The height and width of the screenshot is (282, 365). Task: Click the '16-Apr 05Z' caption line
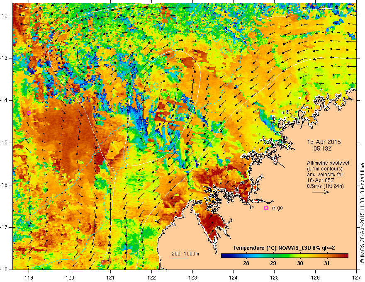pos(321,180)
